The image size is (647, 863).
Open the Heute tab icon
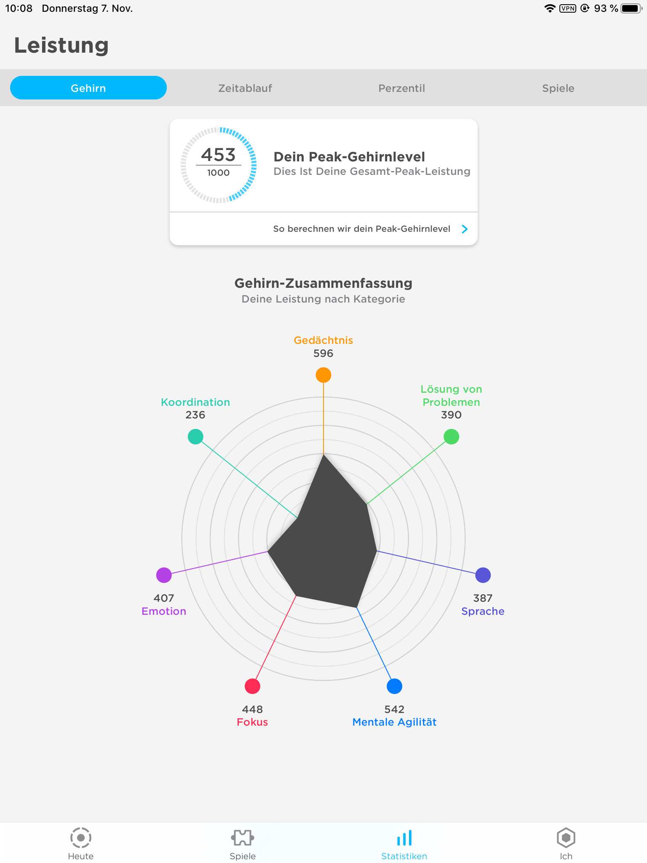click(80, 838)
